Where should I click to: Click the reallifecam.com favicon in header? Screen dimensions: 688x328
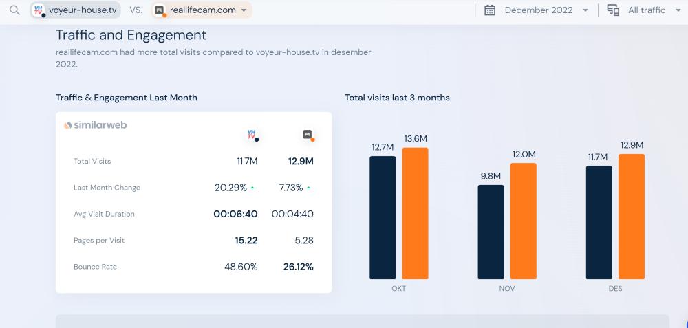(x=160, y=10)
